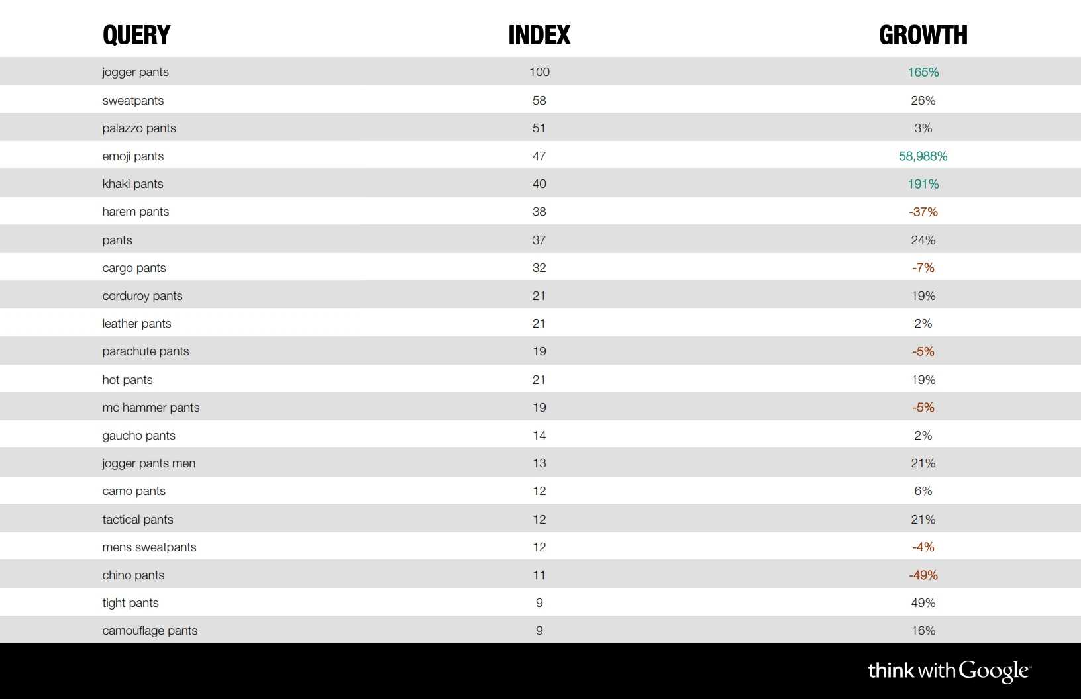Click the QUERY column header

[136, 35]
